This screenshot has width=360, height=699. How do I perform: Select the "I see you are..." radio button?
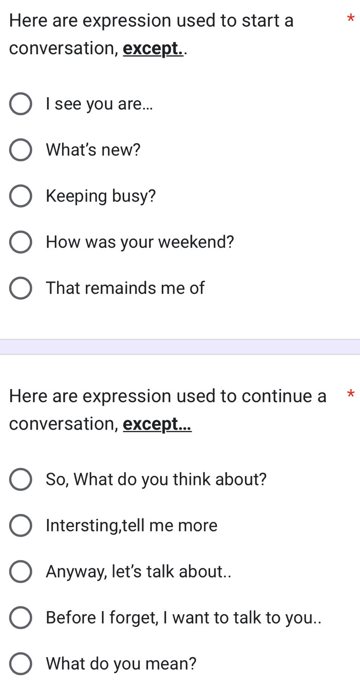21,104
